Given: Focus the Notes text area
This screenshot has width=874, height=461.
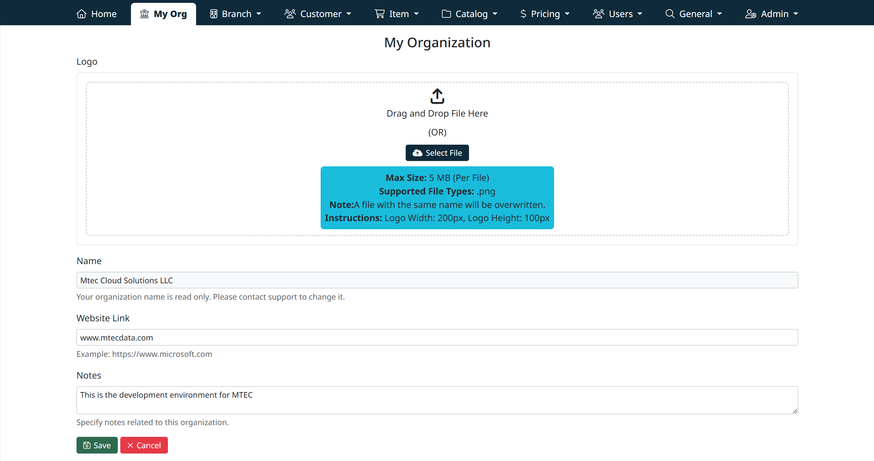Looking at the screenshot, I should click(437, 400).
